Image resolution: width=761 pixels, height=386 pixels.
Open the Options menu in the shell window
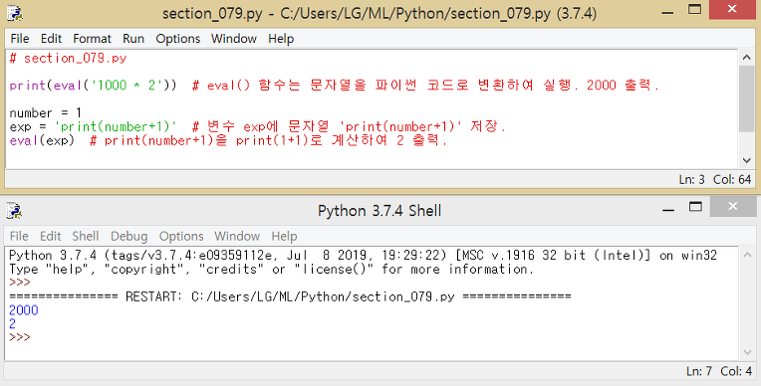coord(181,236)
